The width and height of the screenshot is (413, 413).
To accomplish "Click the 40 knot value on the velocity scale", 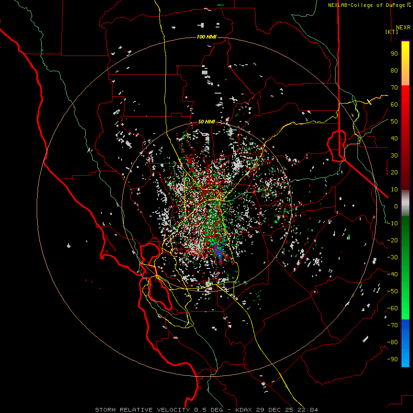I will 394,139.
